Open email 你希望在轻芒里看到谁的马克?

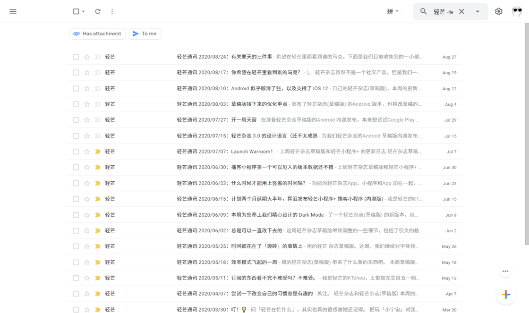coord(264,73)
